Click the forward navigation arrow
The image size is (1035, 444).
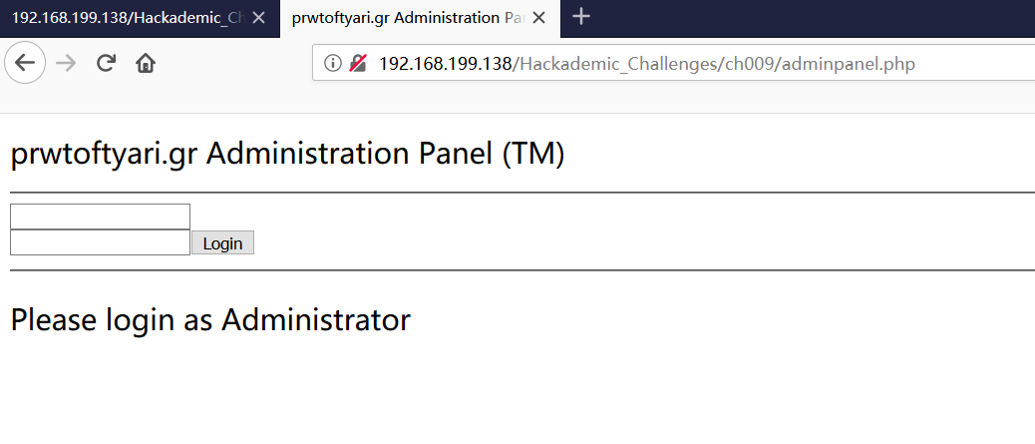[66, 64]
